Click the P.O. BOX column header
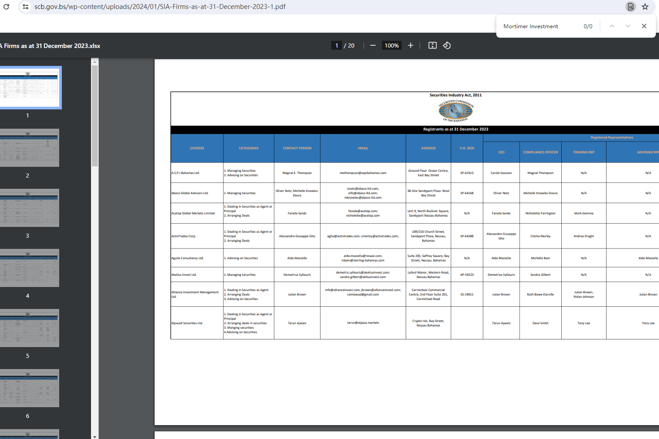Screen dimensions: 659x439 (467, 148)
